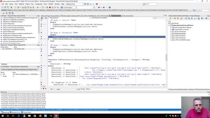This screenshot has height=118, width=210.
Task: Expand the Self variable in Local Variables
Action: click(x=1, y=74)
